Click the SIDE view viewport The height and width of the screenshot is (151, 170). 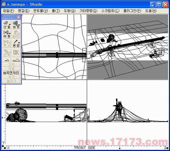pos(128,112)
